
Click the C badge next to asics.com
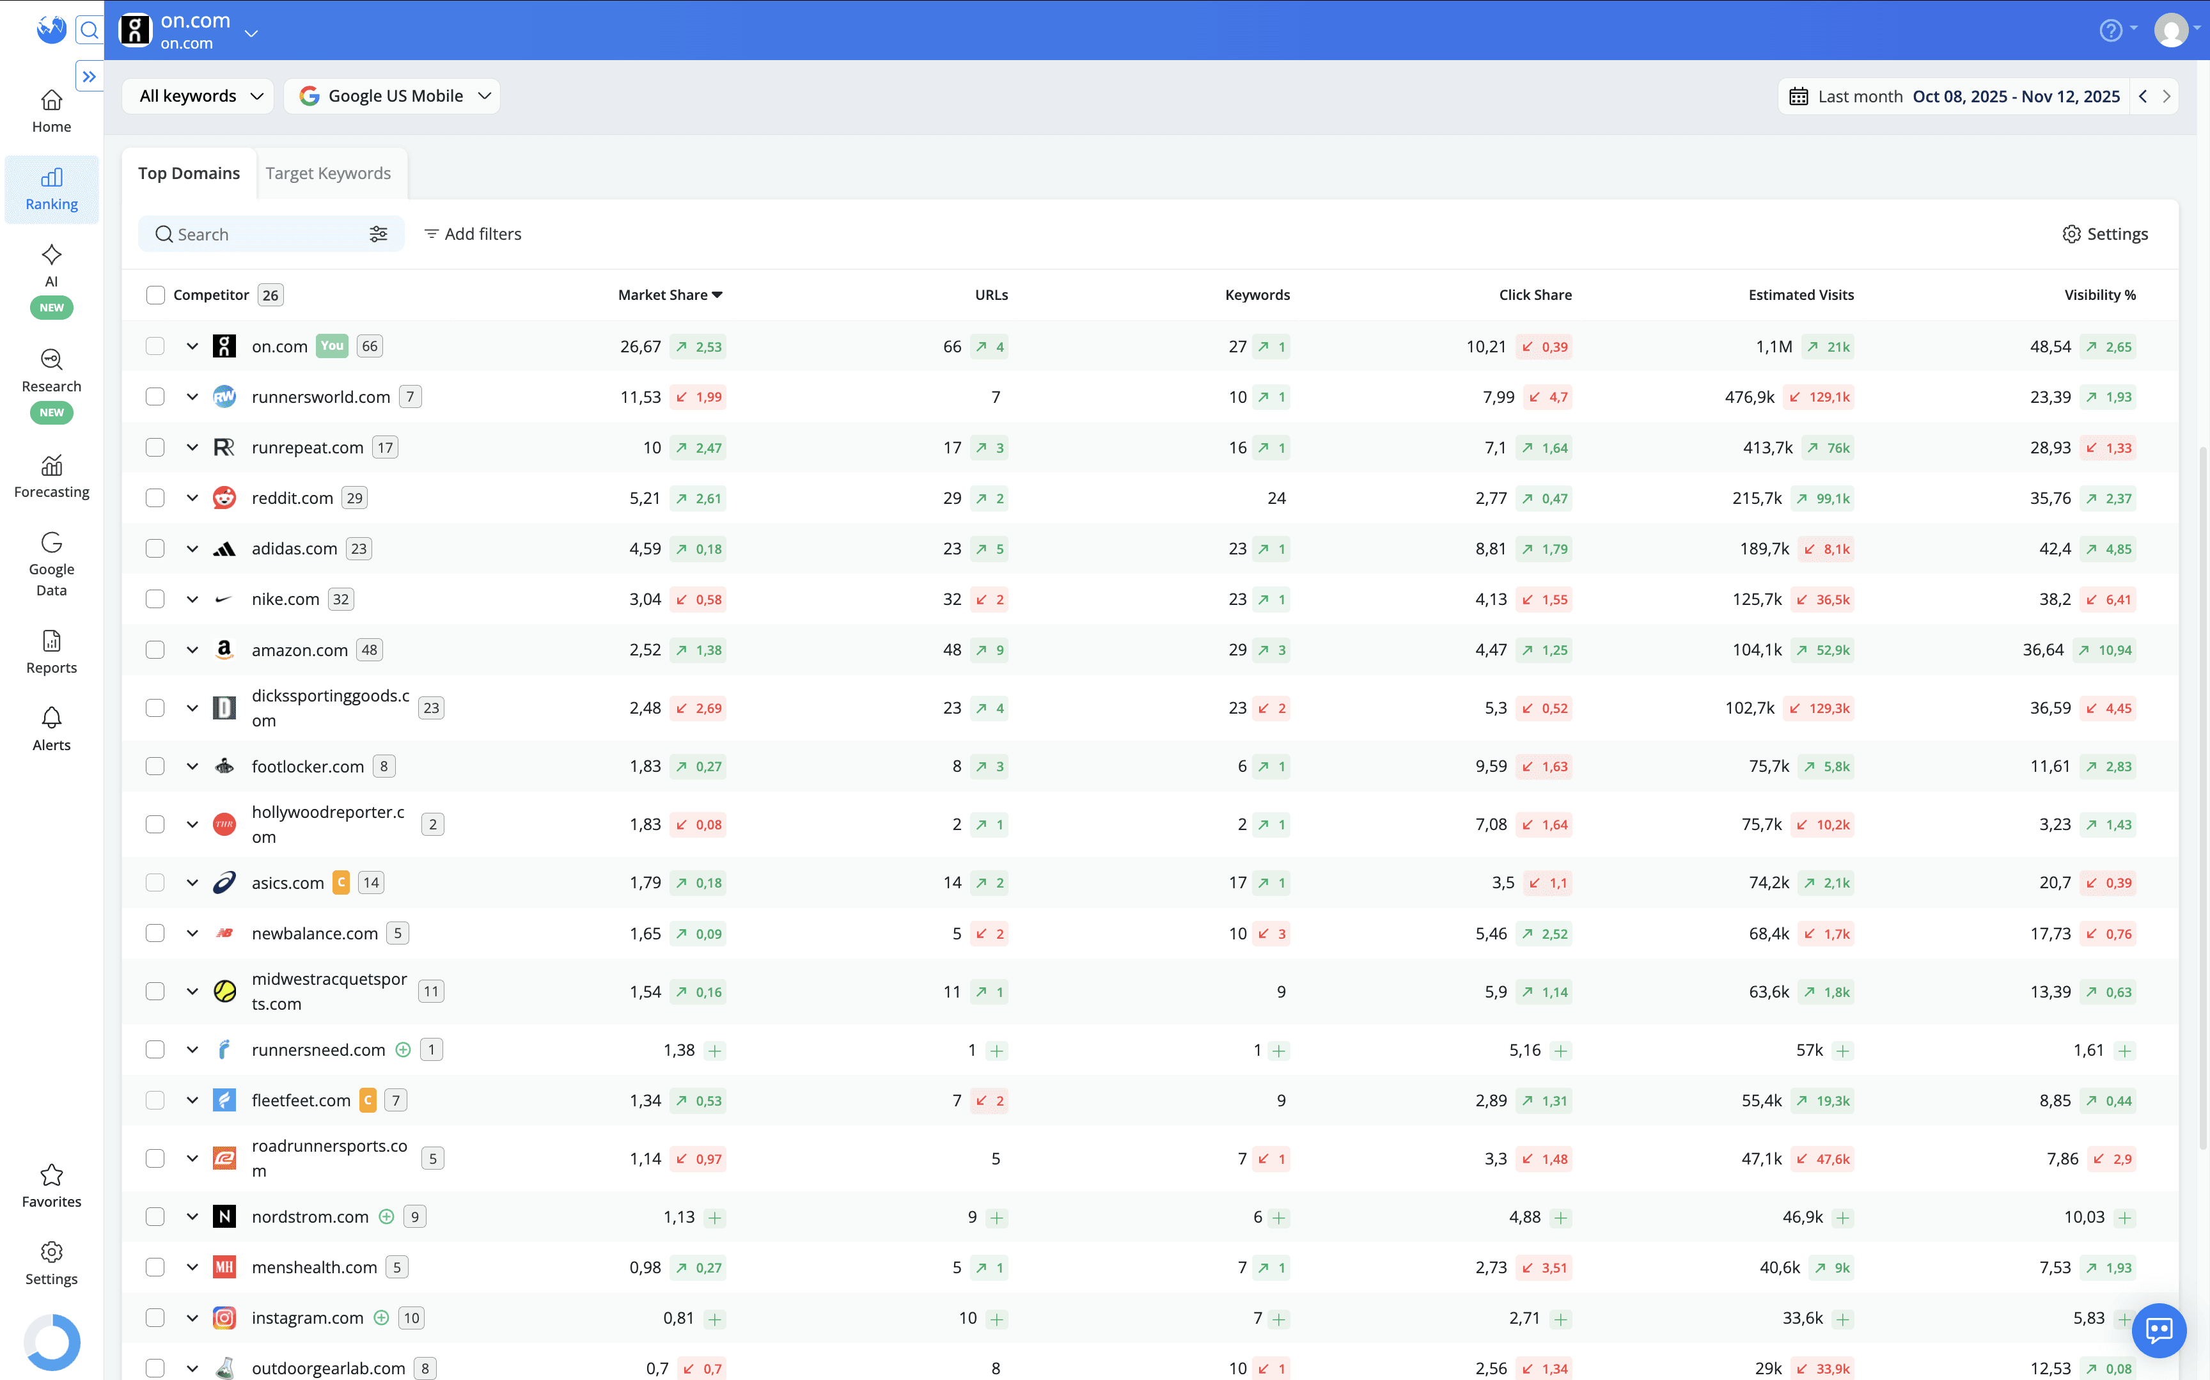pyautogui.click(x=340, y=882)
